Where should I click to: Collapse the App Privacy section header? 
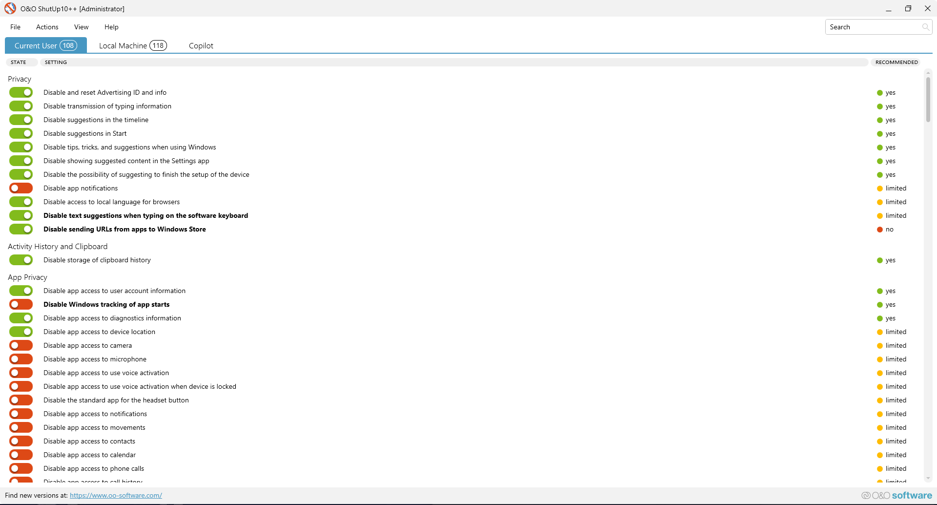(27, 277)
